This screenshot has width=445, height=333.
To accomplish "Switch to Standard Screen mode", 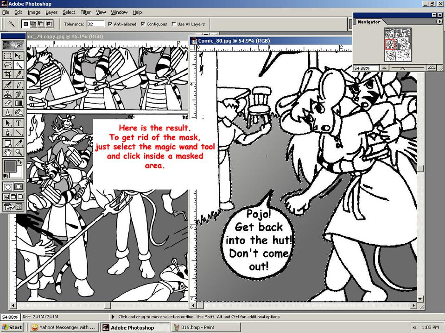I will [6, 197].
